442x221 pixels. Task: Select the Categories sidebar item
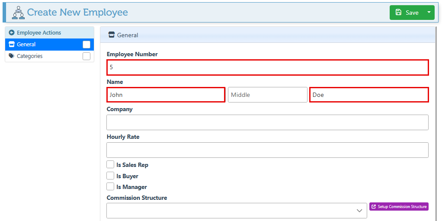click(29, 56)
